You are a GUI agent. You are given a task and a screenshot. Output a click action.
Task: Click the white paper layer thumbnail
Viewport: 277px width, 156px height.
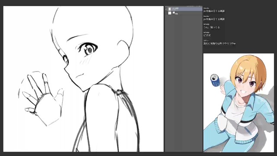[170, 13]
